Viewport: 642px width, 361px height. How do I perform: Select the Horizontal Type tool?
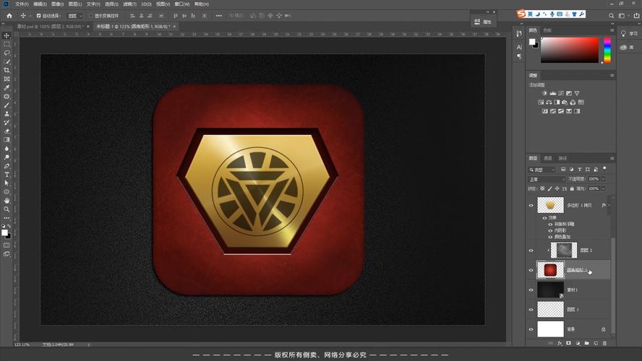click(x=7, y=175)
